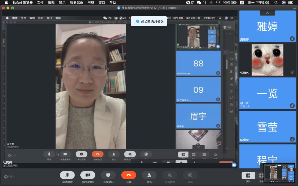This screenshot has height=186, width=298.
Task: Open the 书签 menu in menu bar
Action: click(x=91, y=3)
